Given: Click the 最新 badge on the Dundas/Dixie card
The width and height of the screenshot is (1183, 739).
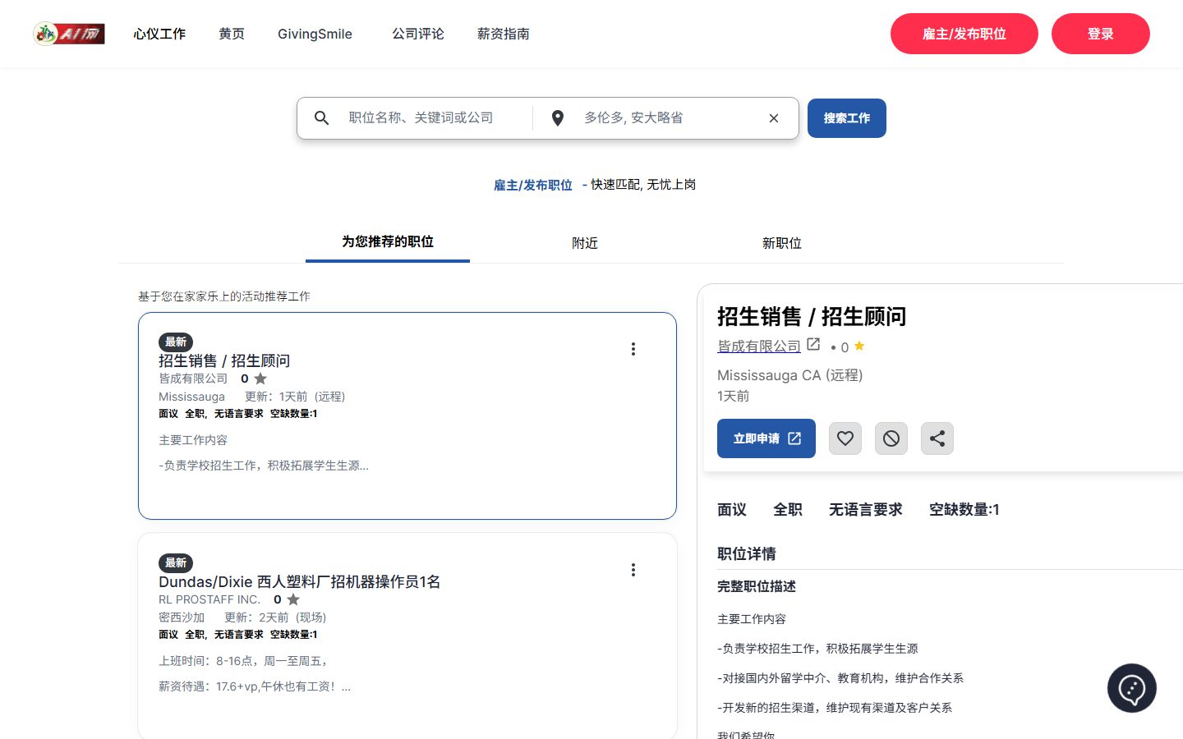Looking at the screenshot, I should [176, 562].
